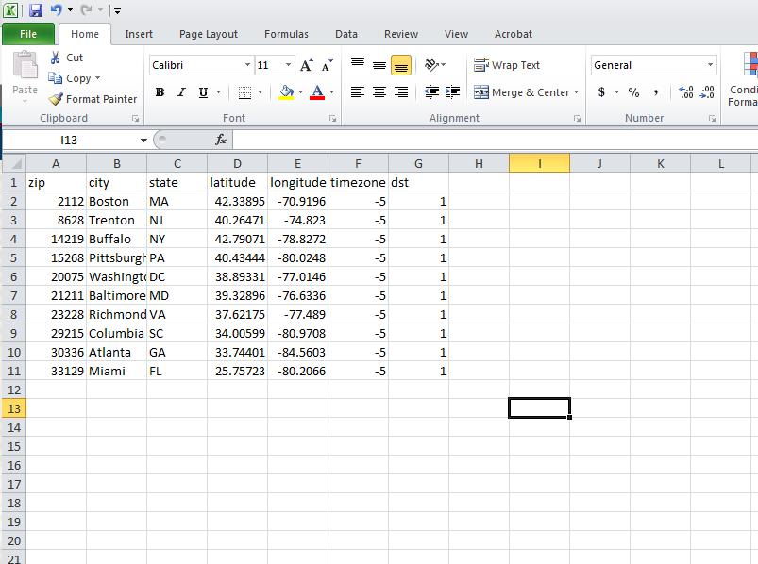
Task: Apply bold formatting to selection
Action: (x=160, y=91)
